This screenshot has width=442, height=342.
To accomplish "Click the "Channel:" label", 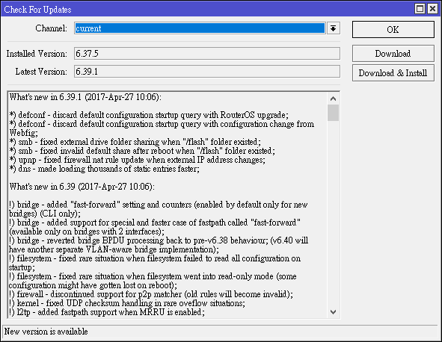I will (x=52, y=28).
